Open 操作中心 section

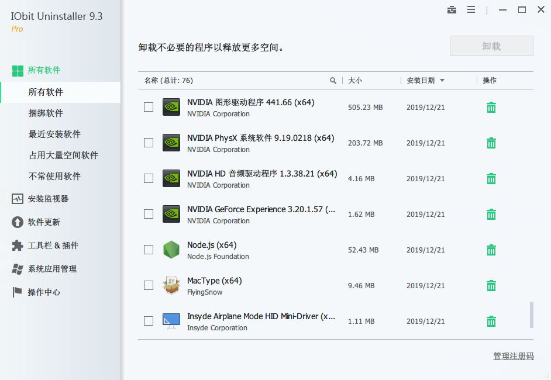click(44, 292)
